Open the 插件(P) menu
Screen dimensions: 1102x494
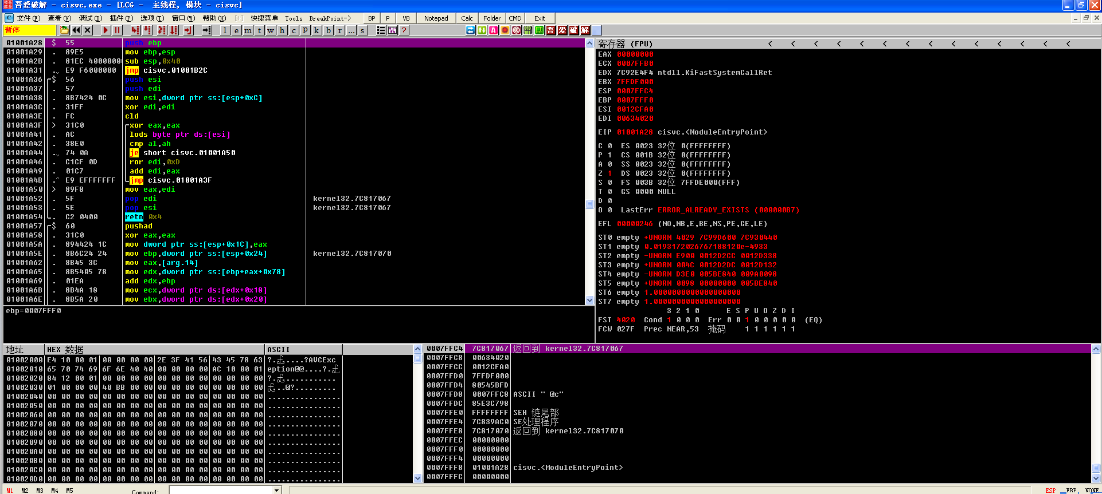(122, 18)
